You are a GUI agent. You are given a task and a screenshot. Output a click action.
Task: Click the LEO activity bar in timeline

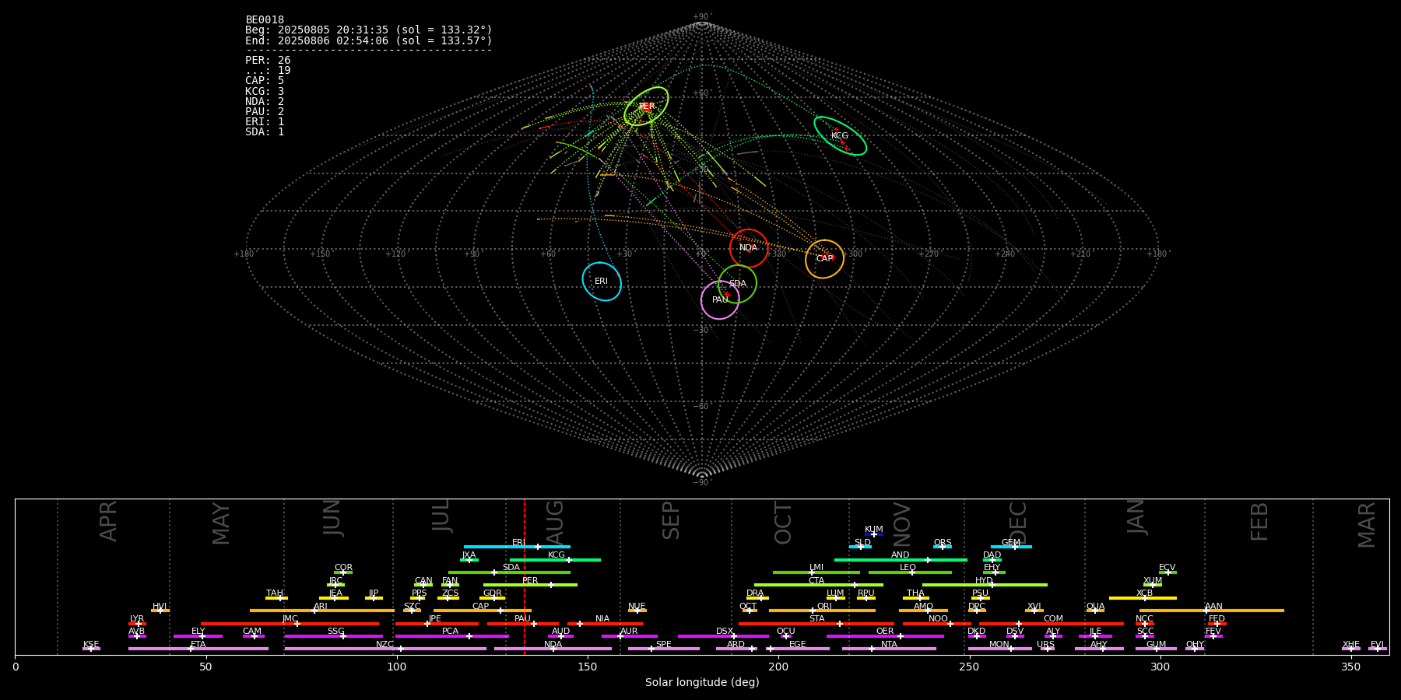pos(910,572)
